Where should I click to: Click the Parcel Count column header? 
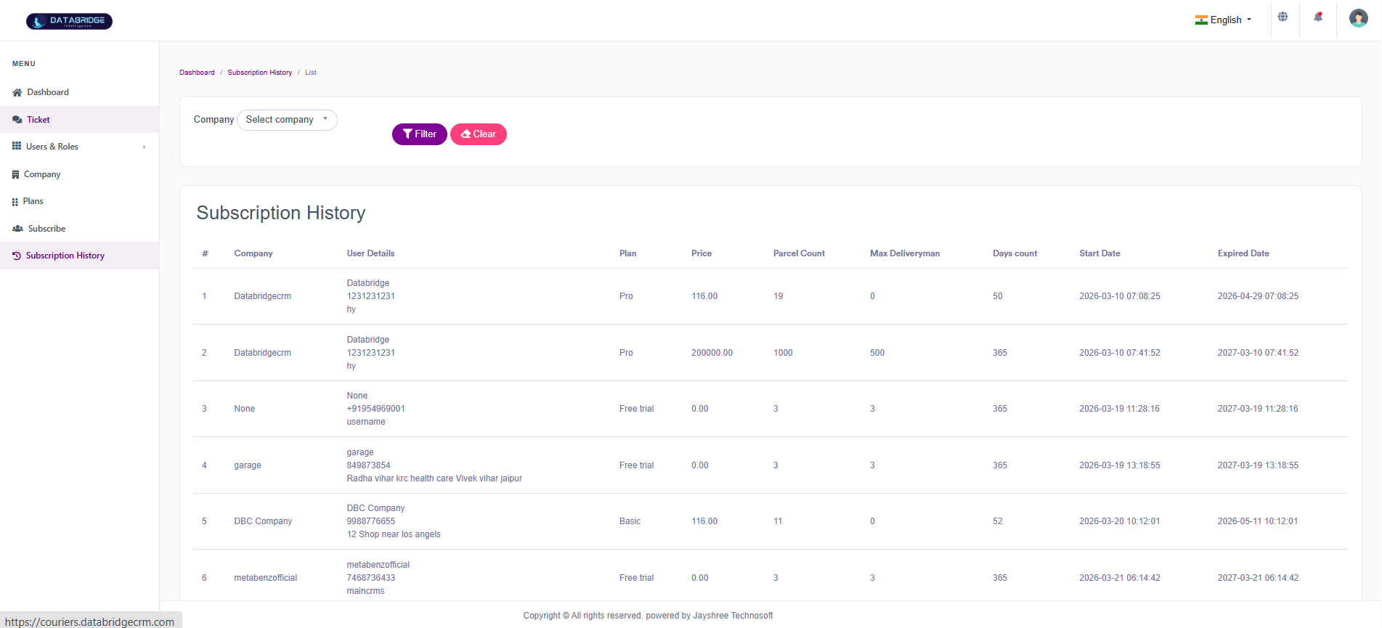(799, 253)
